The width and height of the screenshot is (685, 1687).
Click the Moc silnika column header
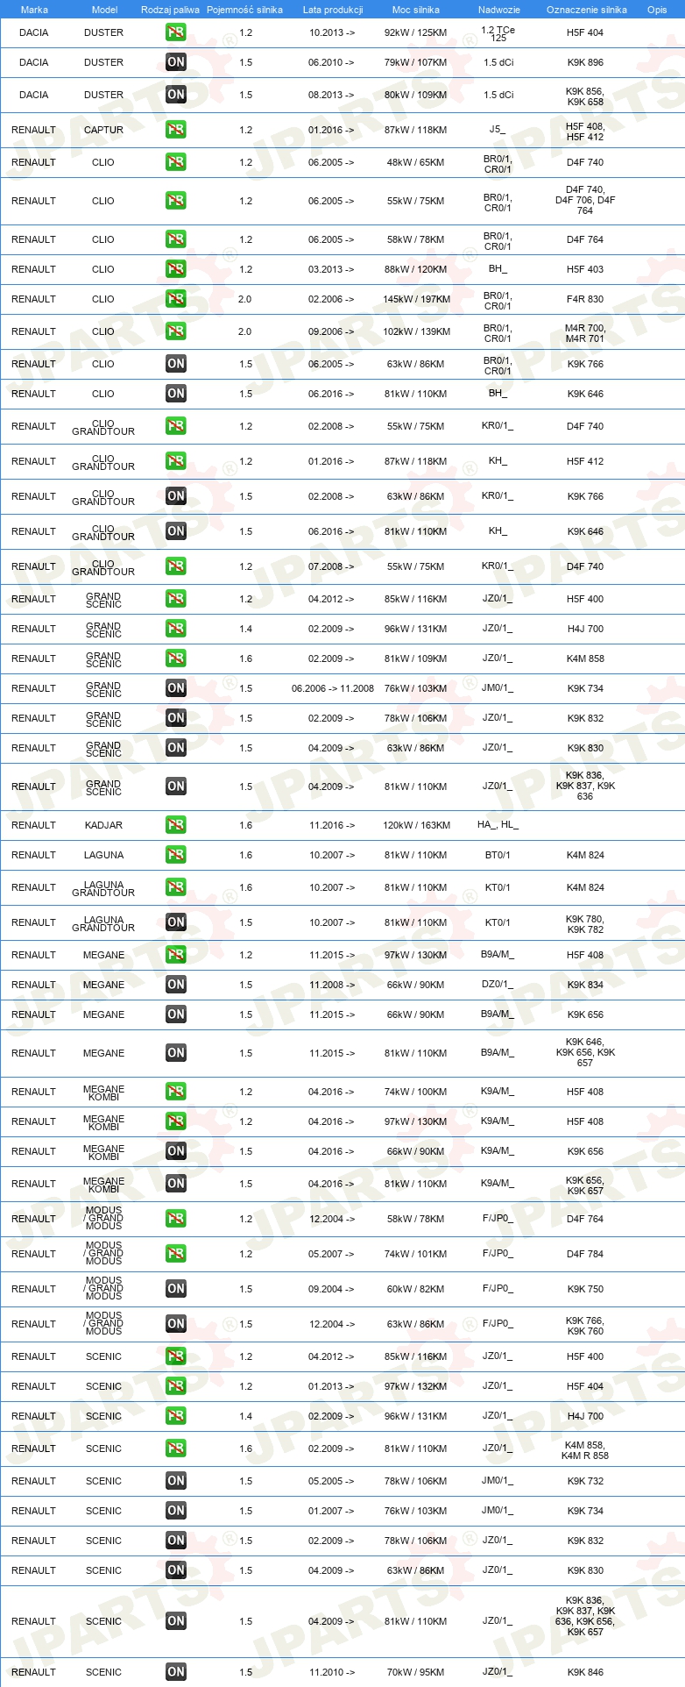[416, 10]
